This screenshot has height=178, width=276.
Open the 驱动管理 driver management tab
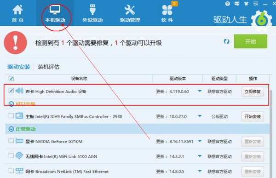point(130,13)
